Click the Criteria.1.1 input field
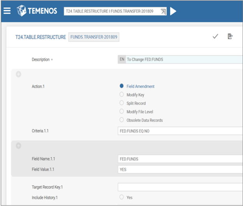This screenshot has width=243, height=206. (180, 131)
